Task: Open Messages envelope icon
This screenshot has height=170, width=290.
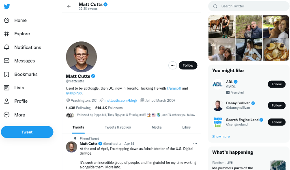Action: point(6,61)
